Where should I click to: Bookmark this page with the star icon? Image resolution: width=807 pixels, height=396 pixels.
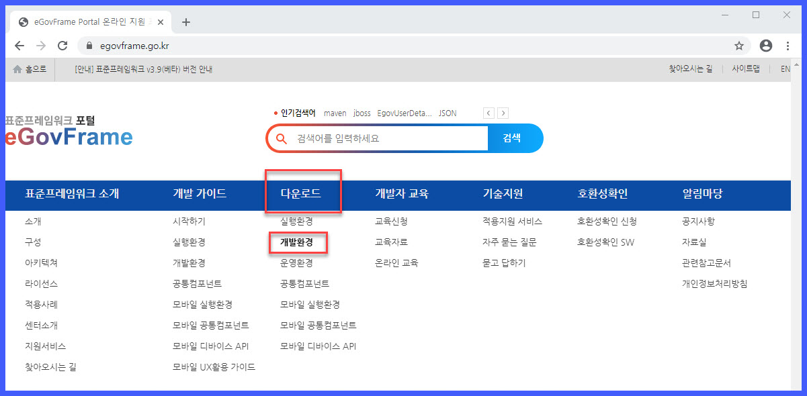[739, 46]
